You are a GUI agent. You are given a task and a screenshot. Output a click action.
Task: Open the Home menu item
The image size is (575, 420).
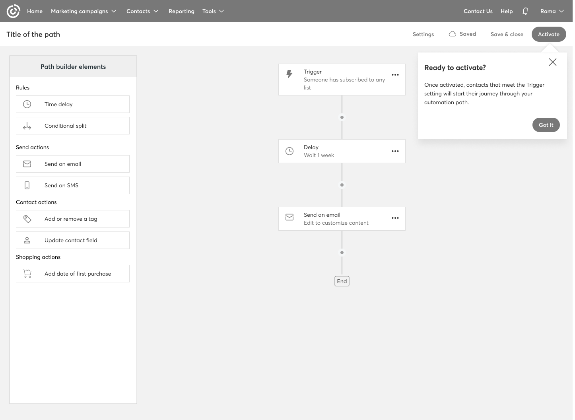pos(35,11)
